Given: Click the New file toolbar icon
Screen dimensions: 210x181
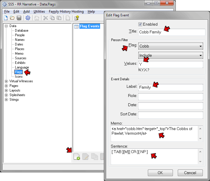Looking at the screenshot, I should pos(6,18).
